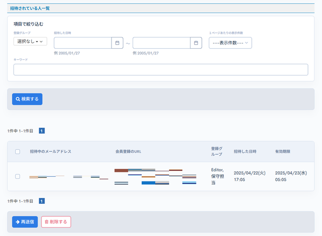Viewport: 322px width, 236px height.
Task: Click the 2025/04/22(火) 17:05 invited date cell
Action: [250, 176]
